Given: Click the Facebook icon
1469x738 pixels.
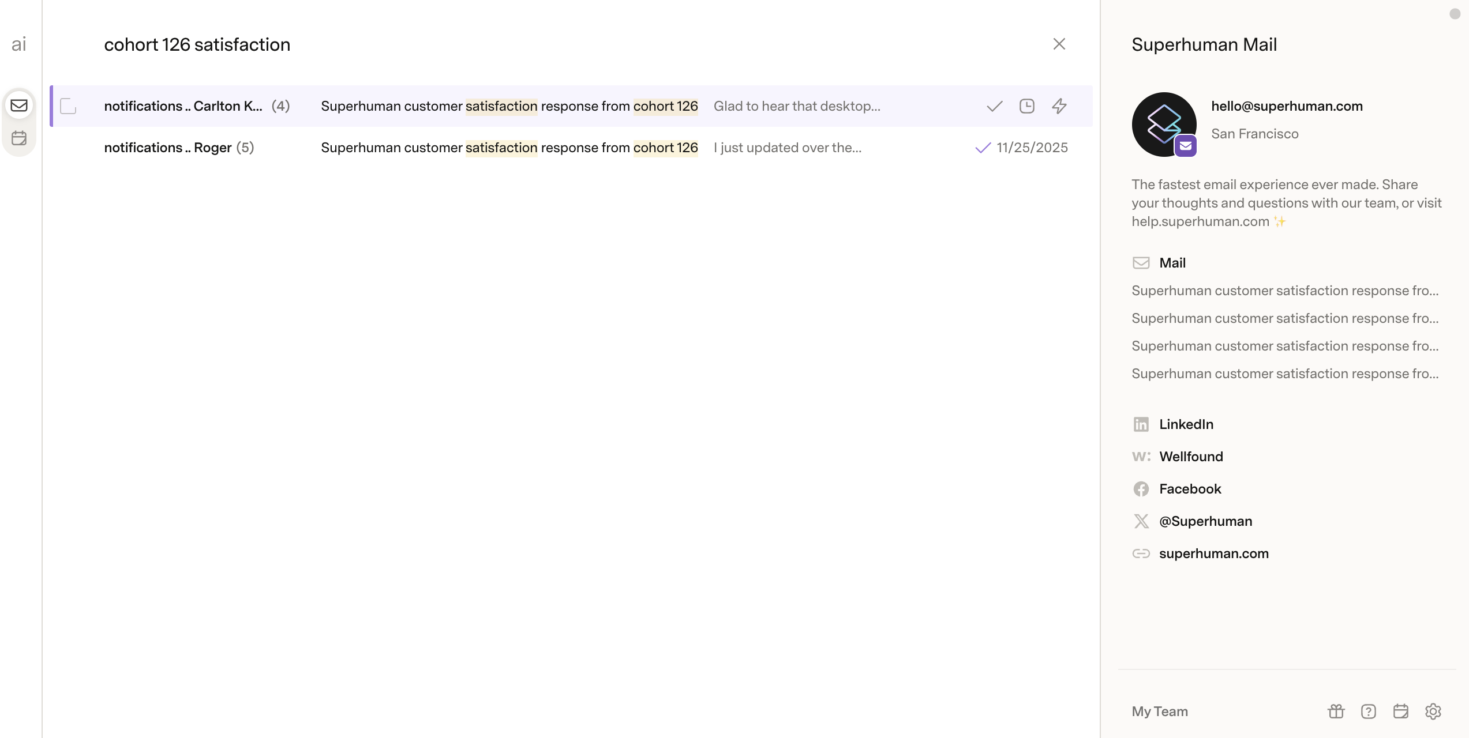Looking at the screenshot, I should [x=1141, y=489].
